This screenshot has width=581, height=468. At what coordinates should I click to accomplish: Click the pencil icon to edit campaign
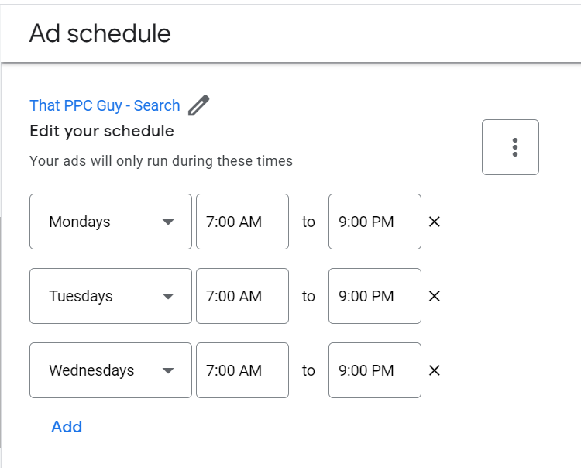coord(199,105)
